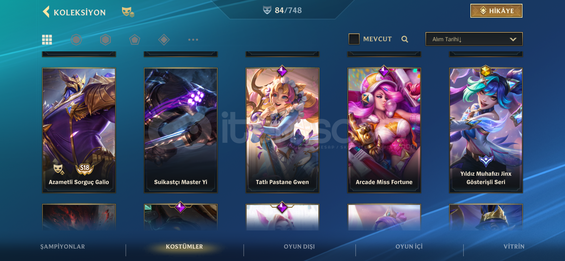The height and width of the screenshot is (261, 565).
Task: Click the magnifier search icon
Action: tap(405, 39)
